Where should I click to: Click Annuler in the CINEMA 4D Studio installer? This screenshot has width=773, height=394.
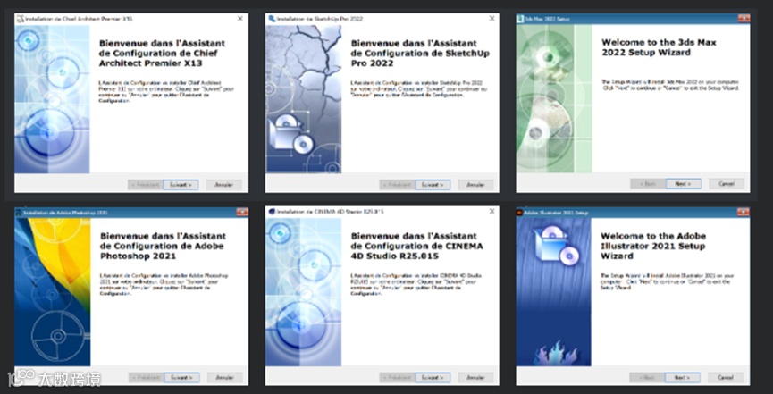[475, 378]
